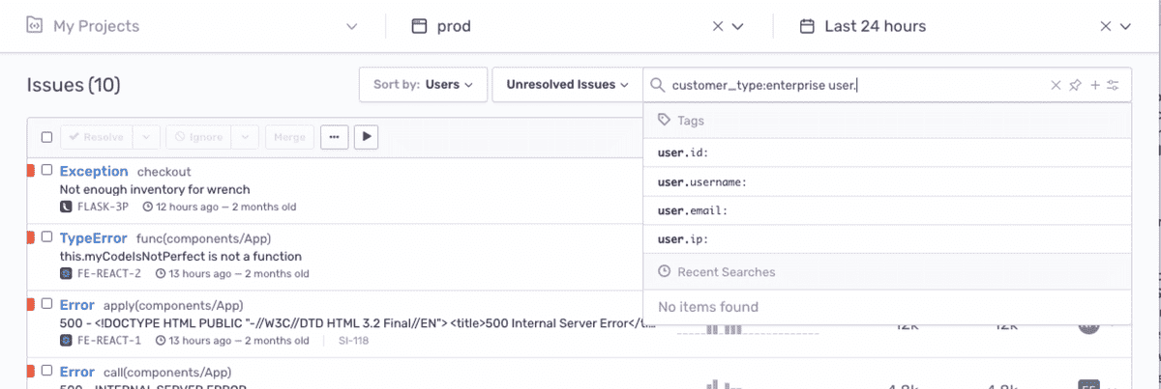Check the Error call(components/App) checkbox
This screenshot has height=389, width=1161.
(x=46, y=370)
